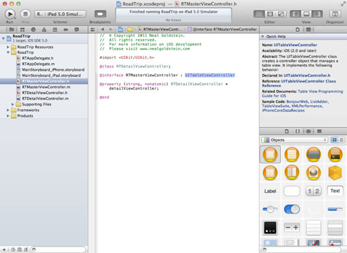Go forward in editor history
Viewport: 347px width, 253px height.
(111, 29)
